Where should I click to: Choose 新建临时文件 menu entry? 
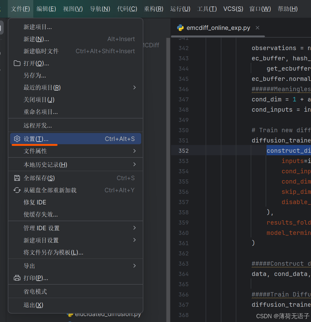(76, 51)
